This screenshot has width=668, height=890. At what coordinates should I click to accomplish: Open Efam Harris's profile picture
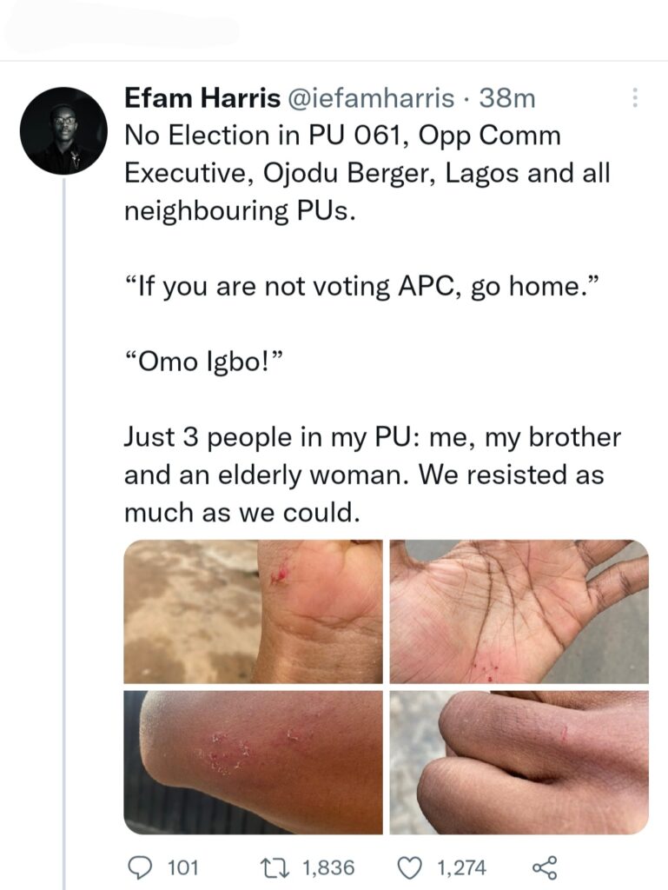(x=63, y=130)
